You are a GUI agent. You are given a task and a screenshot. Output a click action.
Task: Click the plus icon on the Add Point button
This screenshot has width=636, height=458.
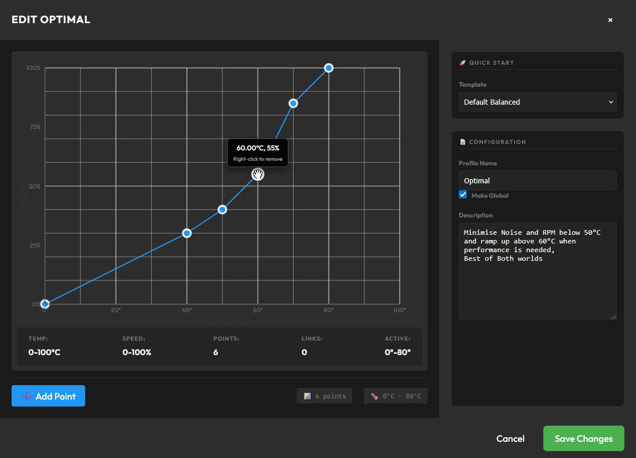27,397
